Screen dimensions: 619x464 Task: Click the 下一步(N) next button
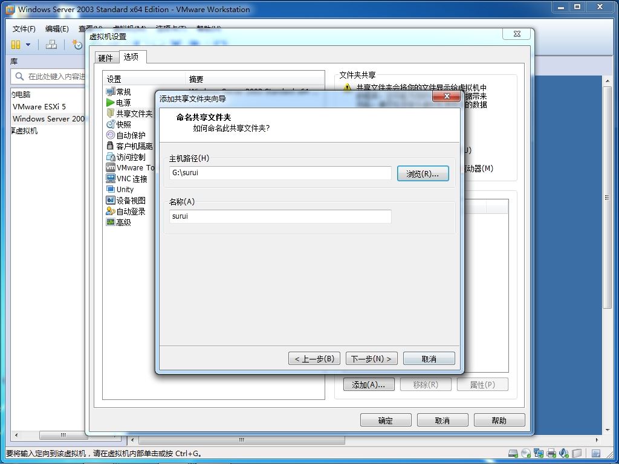coord(372,359)
